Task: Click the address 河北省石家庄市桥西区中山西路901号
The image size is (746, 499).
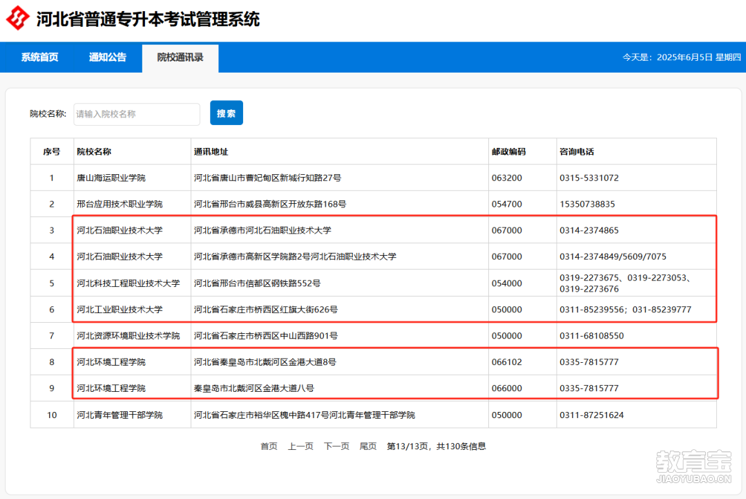Action: pyautogui.click(x=265, y=335)
